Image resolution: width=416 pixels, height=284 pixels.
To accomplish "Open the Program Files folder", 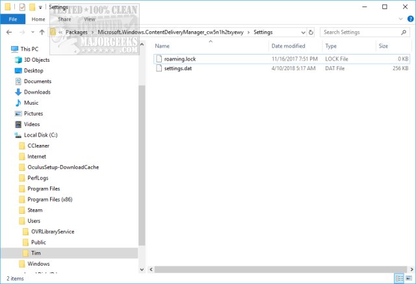I will click(44, 189).
